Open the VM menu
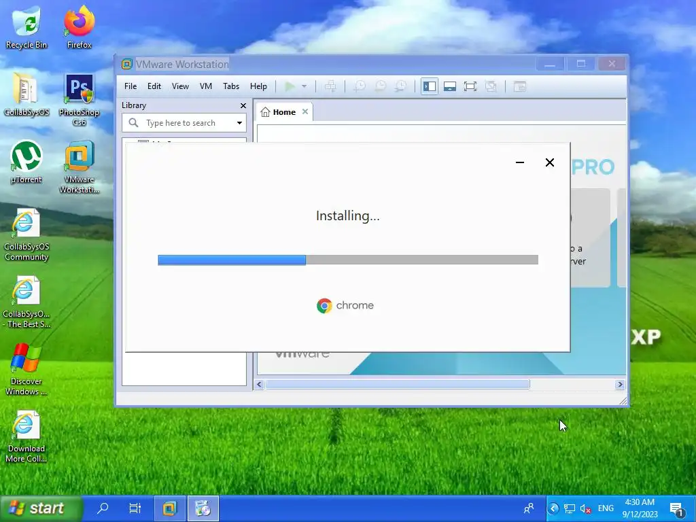This screenshot has width=696, height=522. click(x=205, y=86)
